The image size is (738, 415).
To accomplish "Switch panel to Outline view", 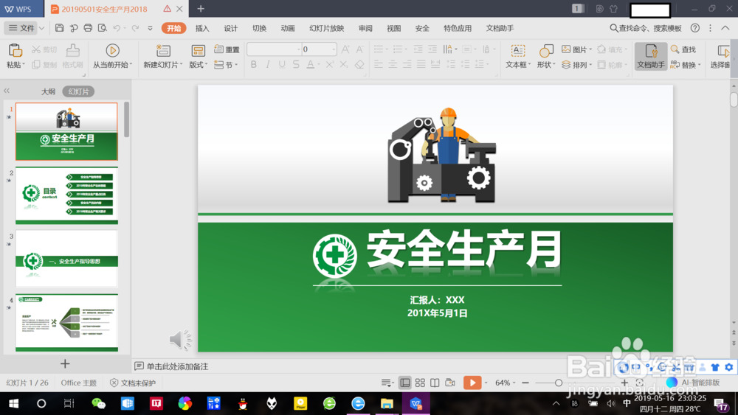I will (48, 91).
